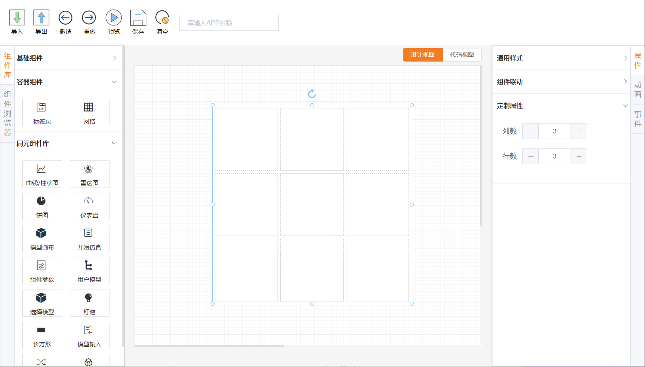Collapse the 定制属性 section
The image size is (645, 367).
point(561,106)
